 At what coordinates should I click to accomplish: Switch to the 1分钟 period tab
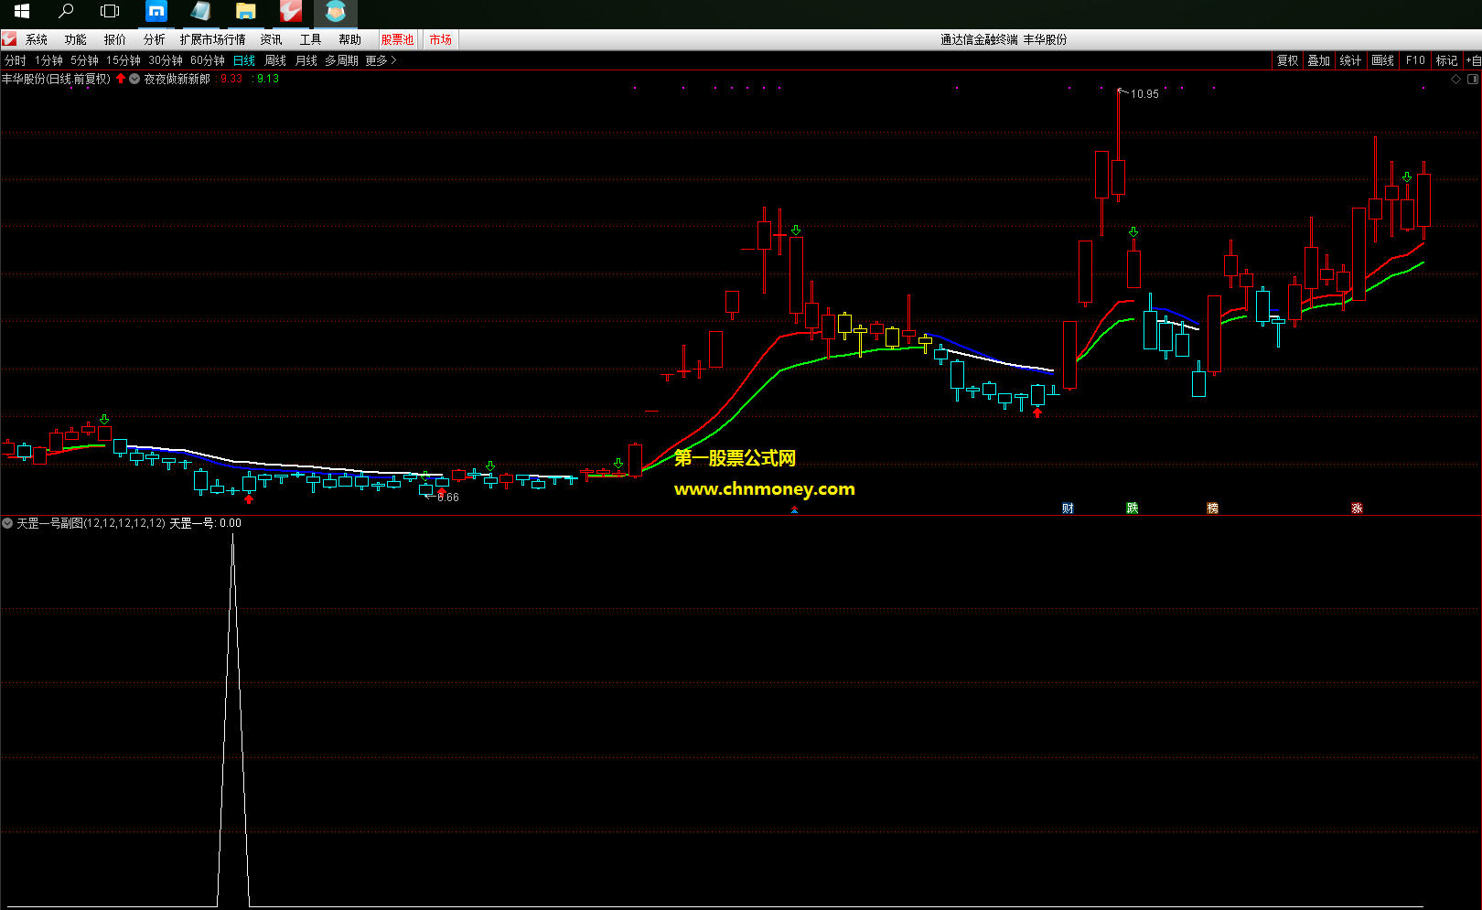click(48, 60)
